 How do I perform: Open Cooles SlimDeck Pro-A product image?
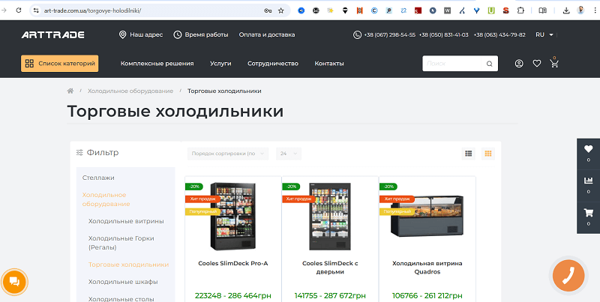[233, 217]
